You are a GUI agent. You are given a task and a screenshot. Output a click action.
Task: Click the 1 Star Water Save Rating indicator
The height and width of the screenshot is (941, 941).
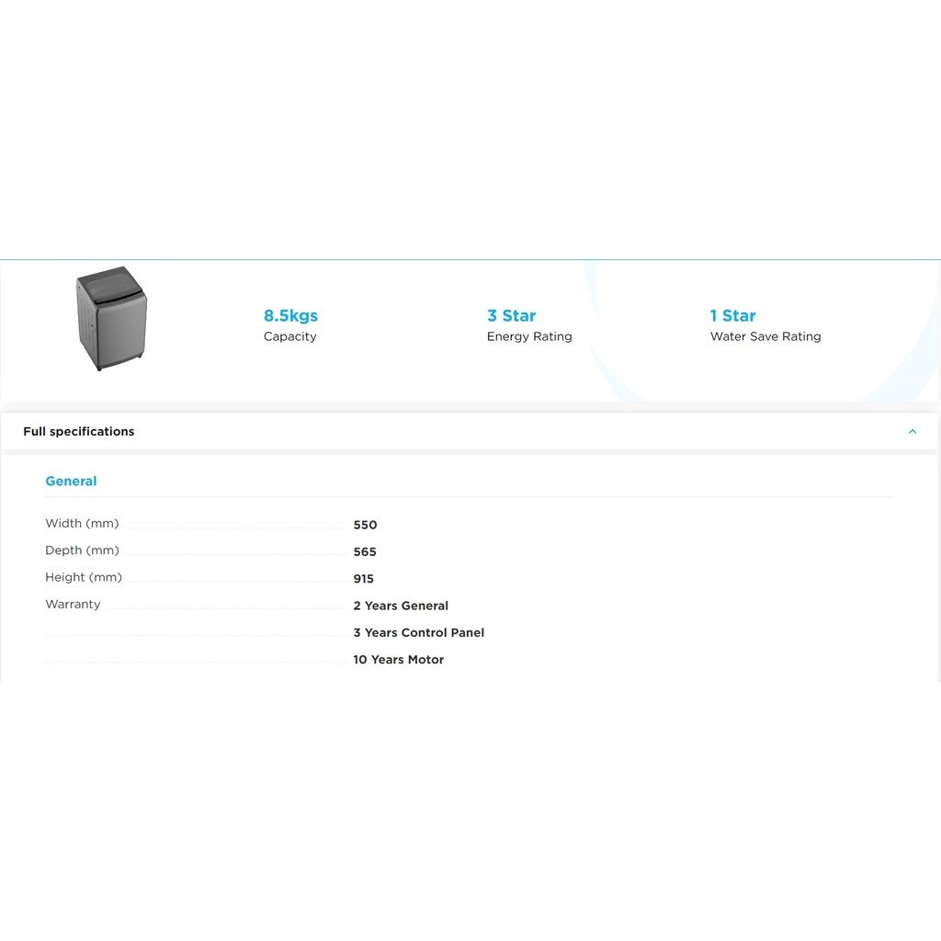pyautogui.click(x=765, y=324)
